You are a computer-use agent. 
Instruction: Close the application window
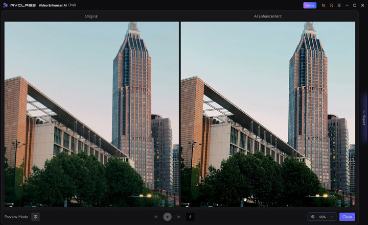point(362,5)
